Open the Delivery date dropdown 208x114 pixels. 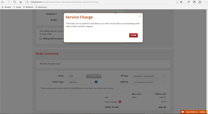pyautogui.click(x=149, y=82)
